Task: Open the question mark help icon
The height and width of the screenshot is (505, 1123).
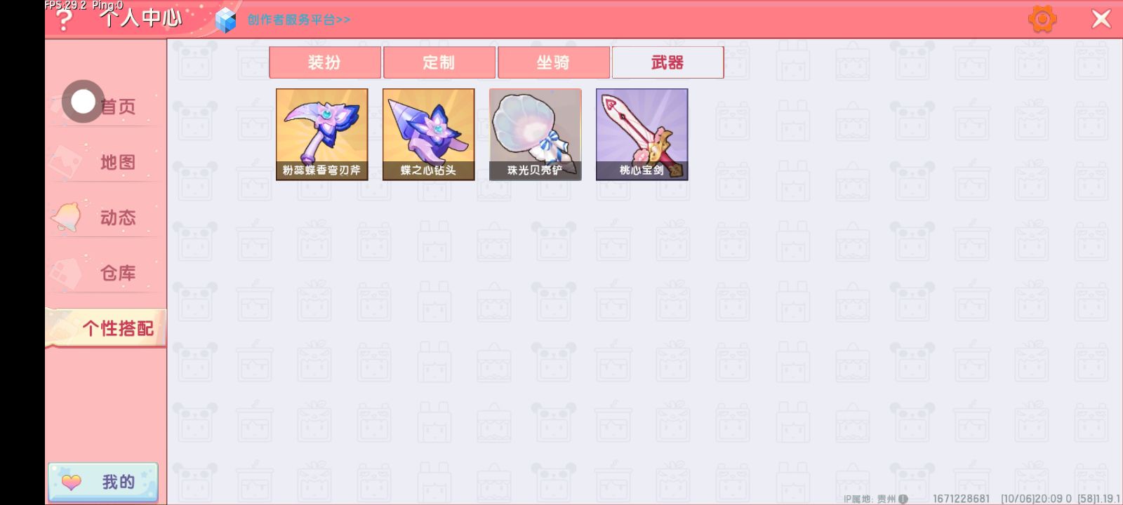Action: coord(63,20)
